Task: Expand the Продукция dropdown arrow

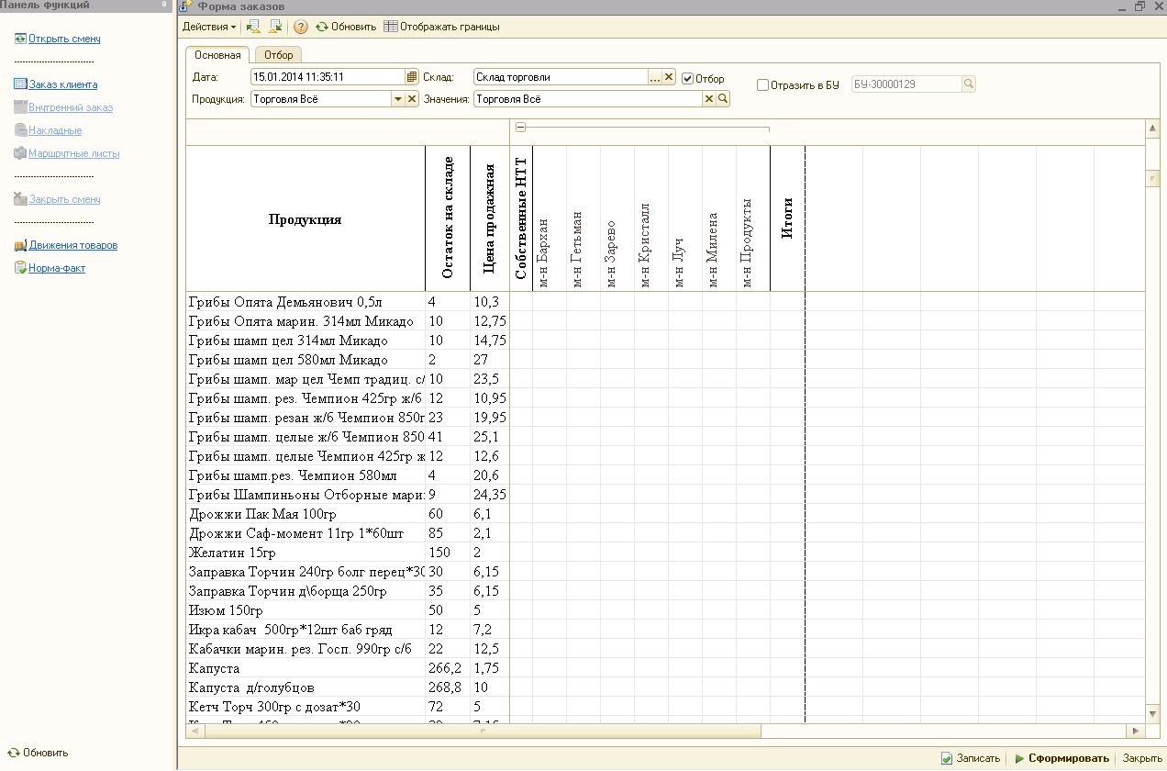Action: coord(398,99)
